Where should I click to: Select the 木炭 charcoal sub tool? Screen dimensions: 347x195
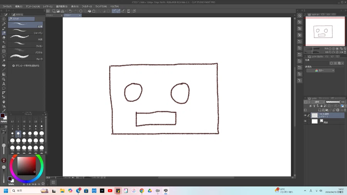[x=25, y=38]
